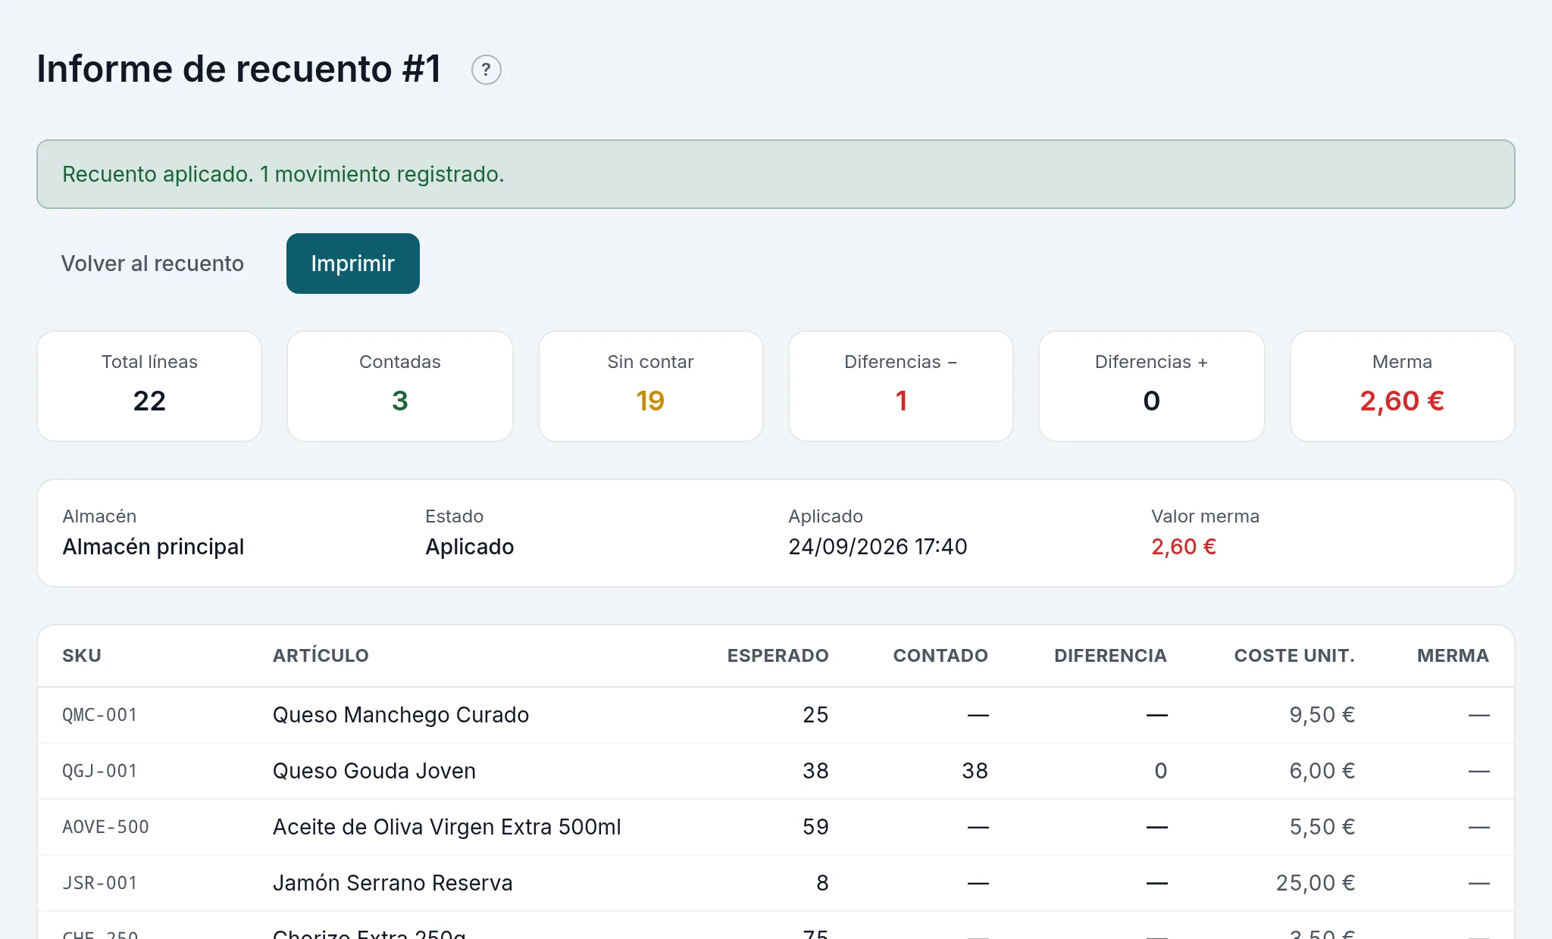The height and width of the screenshot is (939, 1552).
Task: Click the Estado value Aplicado
Action: tap(470, 547)
